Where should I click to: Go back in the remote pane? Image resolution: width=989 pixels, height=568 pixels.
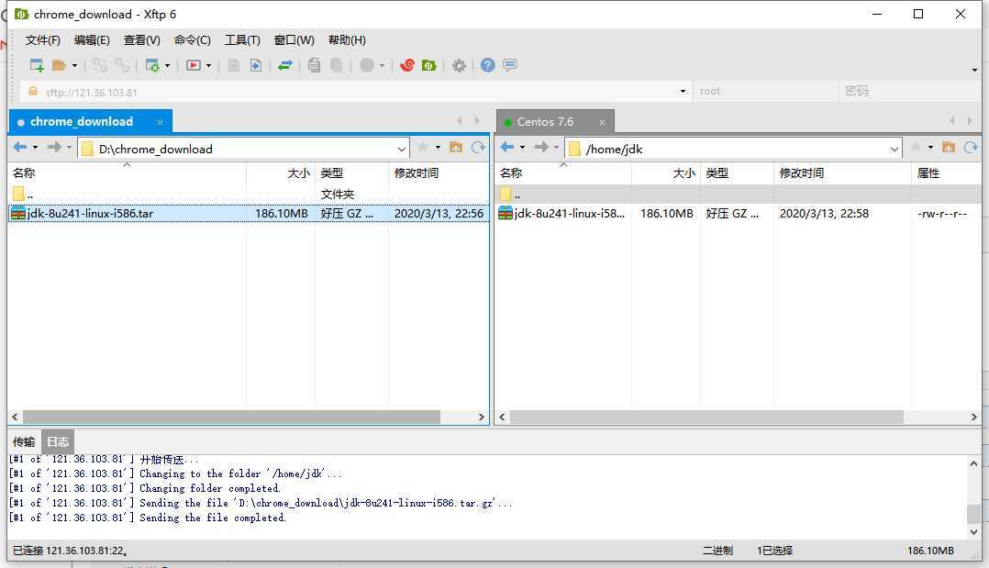(507, 147)
